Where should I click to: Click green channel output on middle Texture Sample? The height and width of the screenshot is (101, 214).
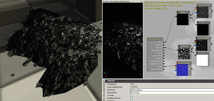(195, 44)
